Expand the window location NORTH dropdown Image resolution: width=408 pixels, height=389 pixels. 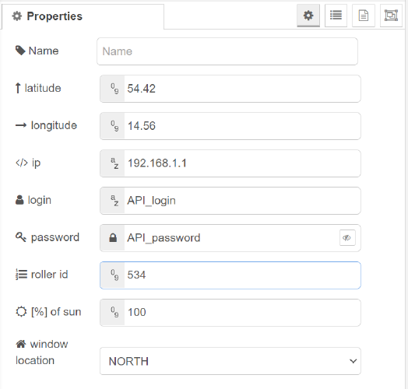point(230,361)
